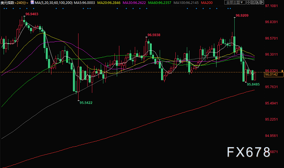Click the small orange arrow beside the 96.0321 price
This screenshot has width=284, height=168.
click(x=282, y=71)
